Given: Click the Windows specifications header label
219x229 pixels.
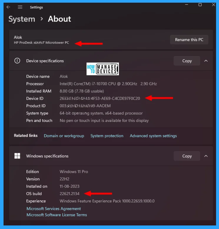Looking at the screenshot, I should coord(47,156).
